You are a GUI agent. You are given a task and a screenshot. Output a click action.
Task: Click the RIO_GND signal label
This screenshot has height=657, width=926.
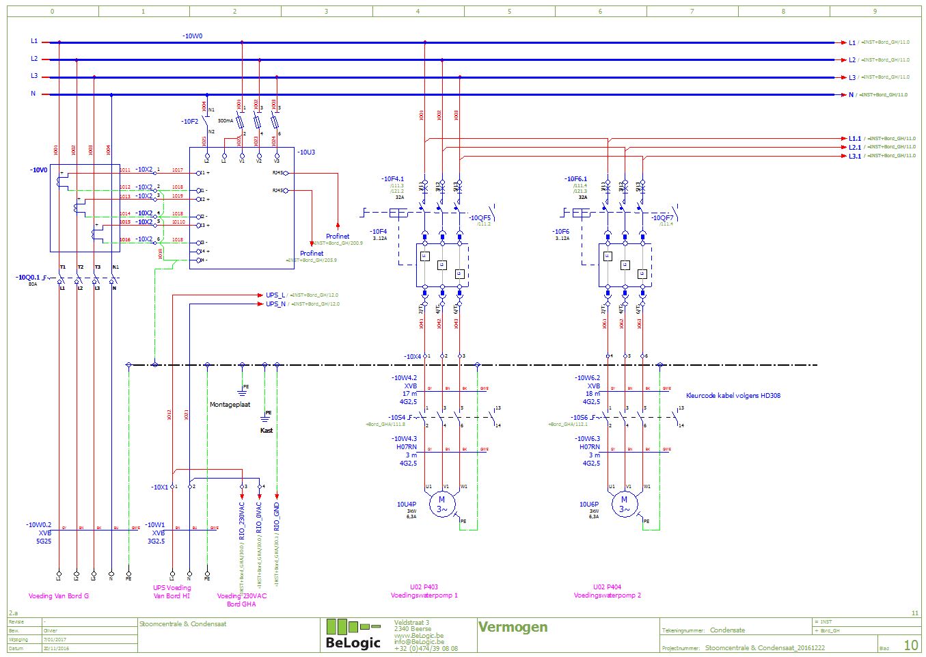[277, 517]
